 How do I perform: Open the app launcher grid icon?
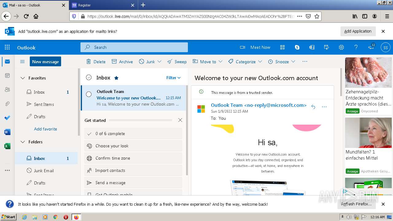pyautogui.click(x=7, y=47)
